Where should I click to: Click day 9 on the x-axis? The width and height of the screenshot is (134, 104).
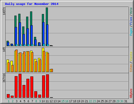tap(40, 101)
